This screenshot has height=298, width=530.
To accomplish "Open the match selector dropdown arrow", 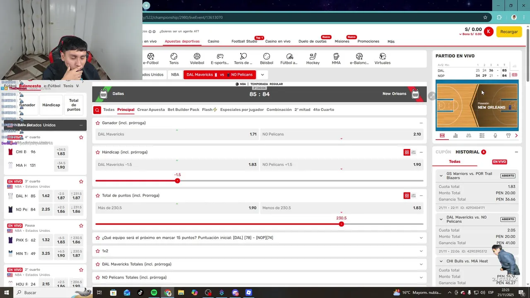I will (262, 75).
